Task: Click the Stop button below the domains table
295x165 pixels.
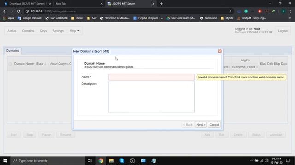Action: (x=29, y=135)
